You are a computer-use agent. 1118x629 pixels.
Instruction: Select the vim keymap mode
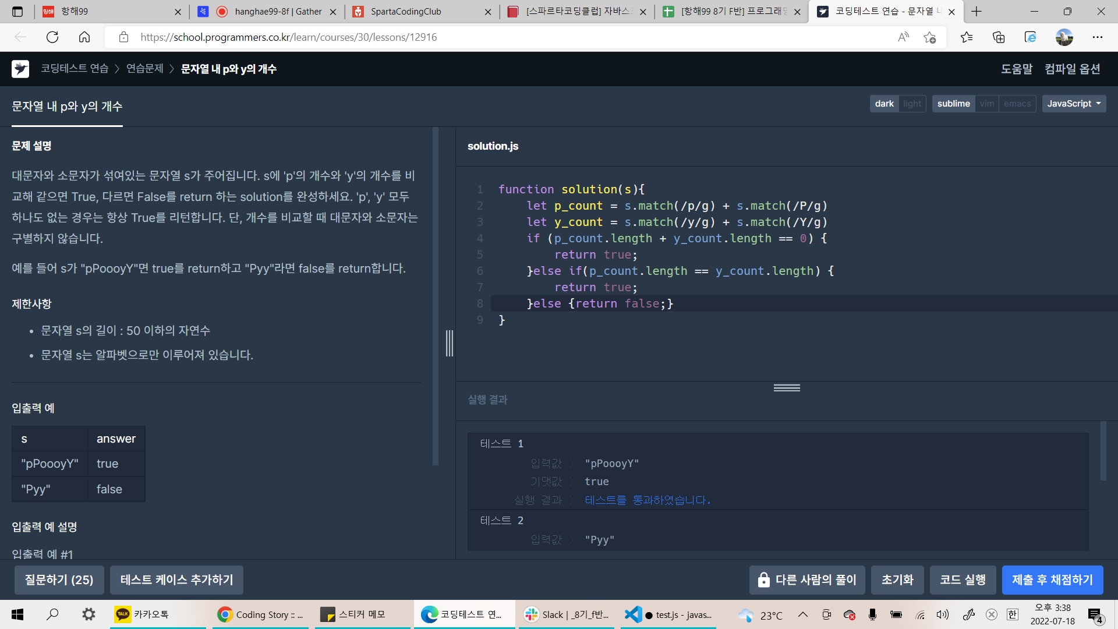coord(986,104)
